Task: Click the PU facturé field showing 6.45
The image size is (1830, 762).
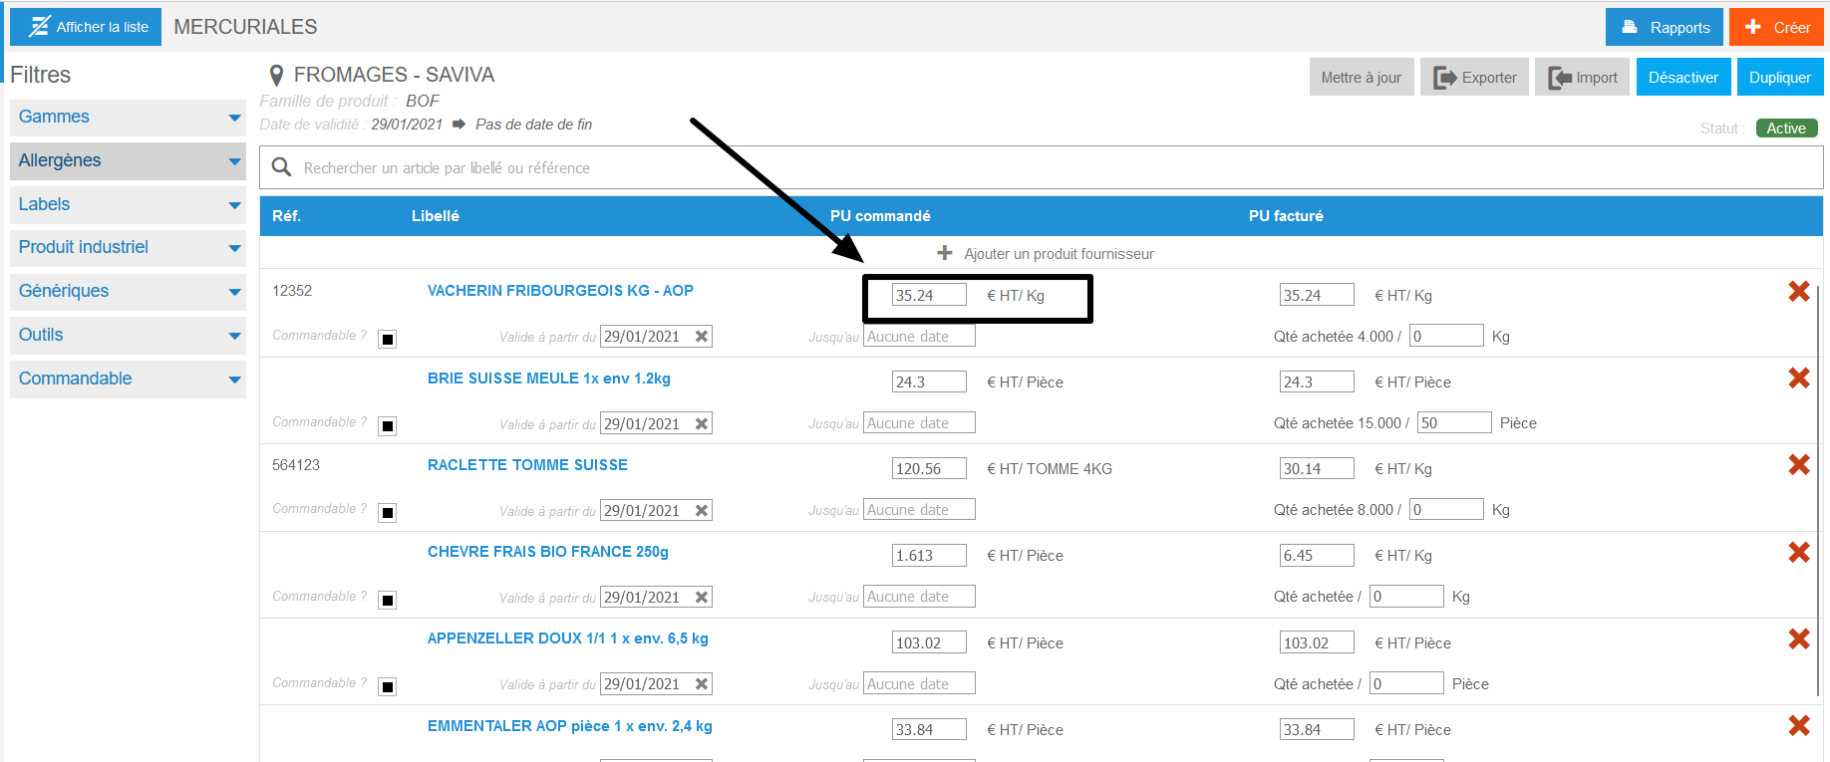Action: click(1317, 555)
